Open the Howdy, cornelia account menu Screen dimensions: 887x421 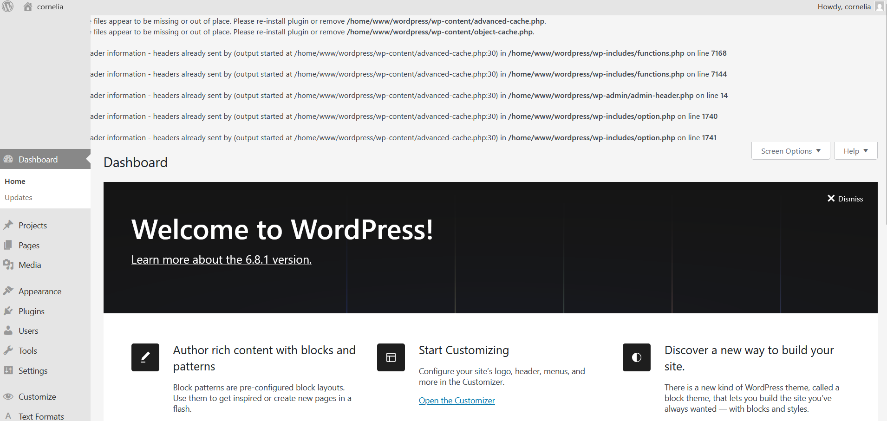point(844,6)
